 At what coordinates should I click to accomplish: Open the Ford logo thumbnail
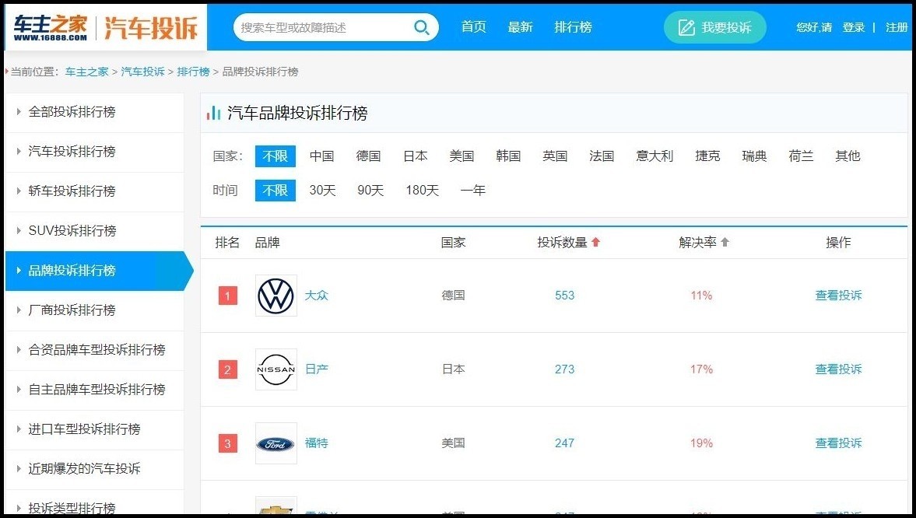point(276,444)
